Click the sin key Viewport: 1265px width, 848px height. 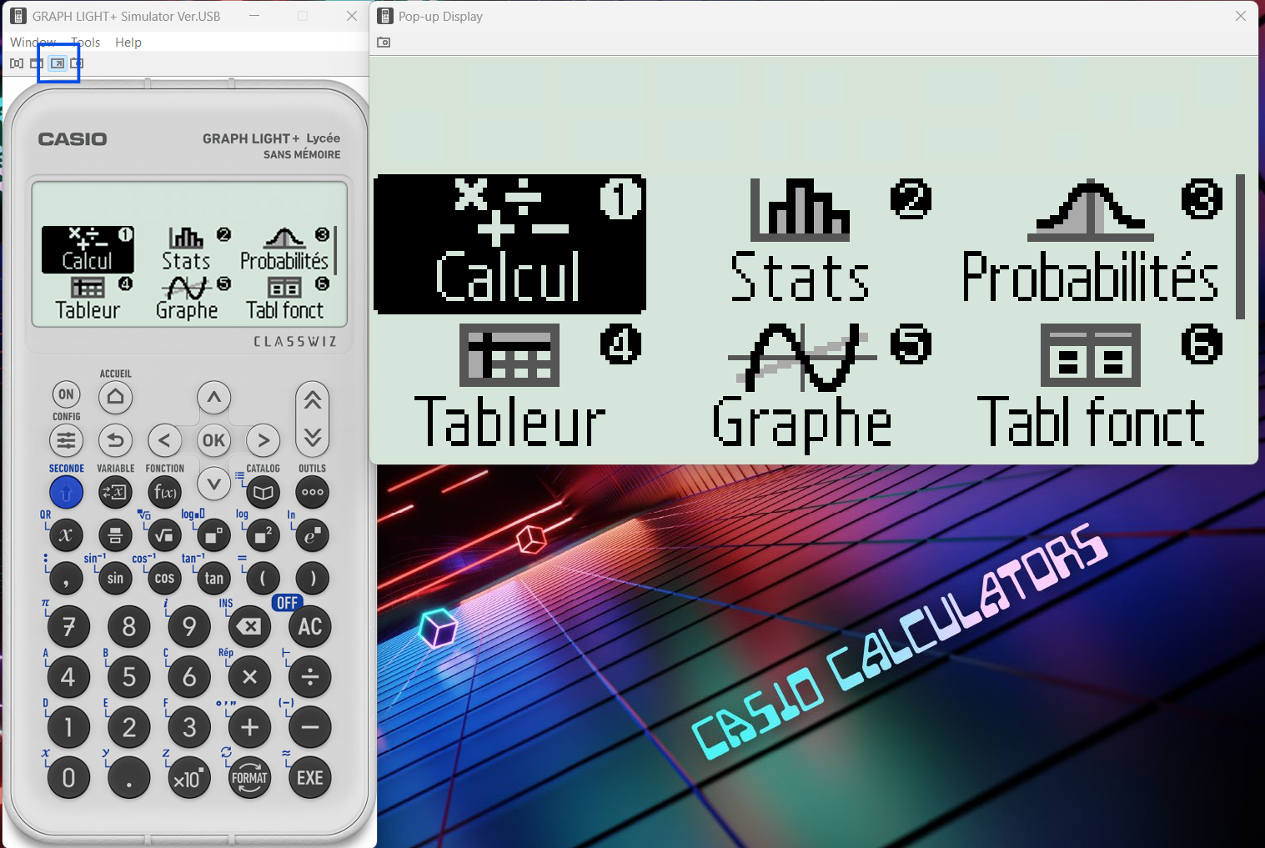[115, 578]
